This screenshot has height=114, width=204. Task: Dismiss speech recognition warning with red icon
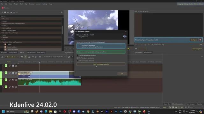coord(200,40)
